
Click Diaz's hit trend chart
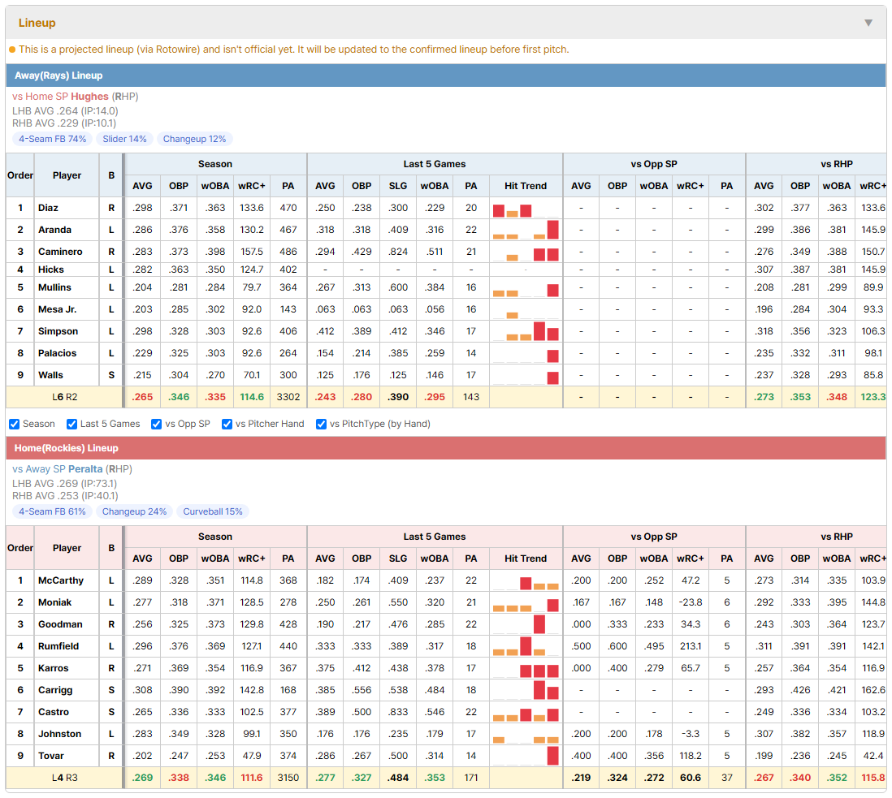[x=526, y=209]
